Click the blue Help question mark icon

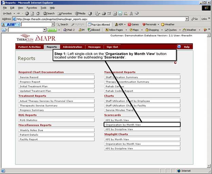point(179,47)
